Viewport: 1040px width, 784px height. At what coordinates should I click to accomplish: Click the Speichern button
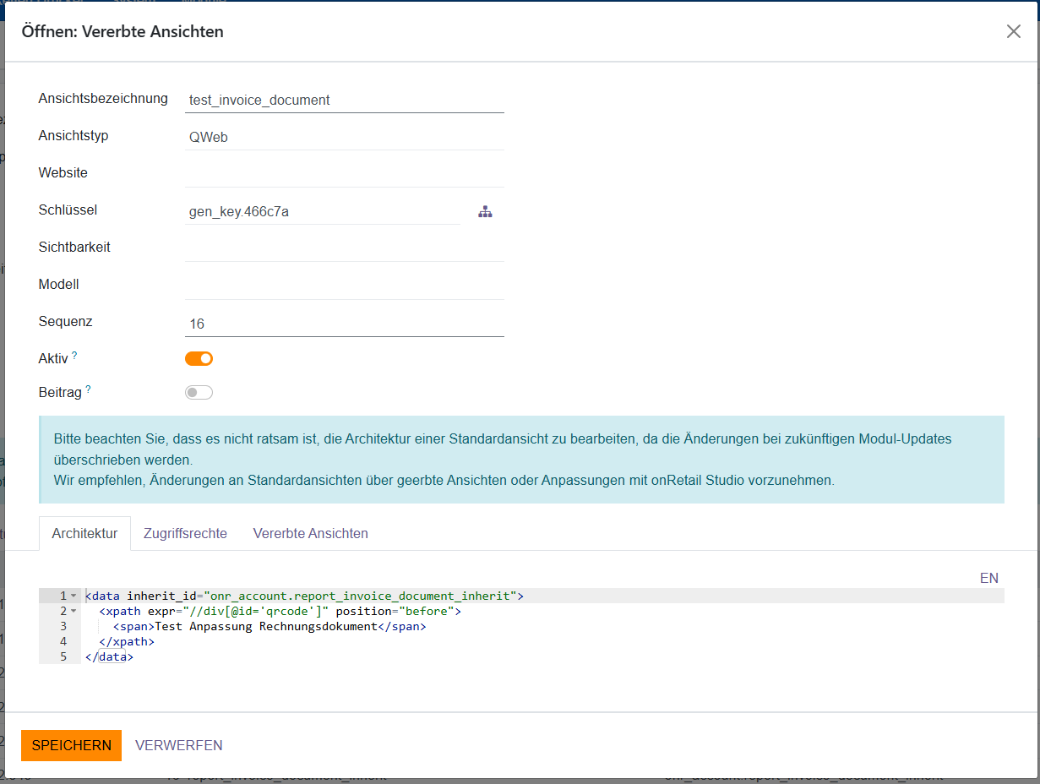71,745
